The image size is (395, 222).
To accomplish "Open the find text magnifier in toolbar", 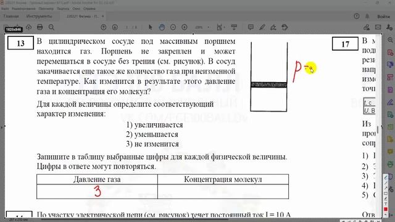I will coord(51,27).
